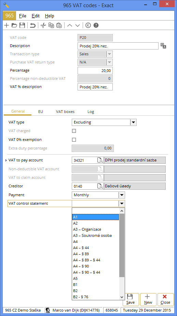Click the New button at bottom
177x316 pixels.
(x=148, y=300)
